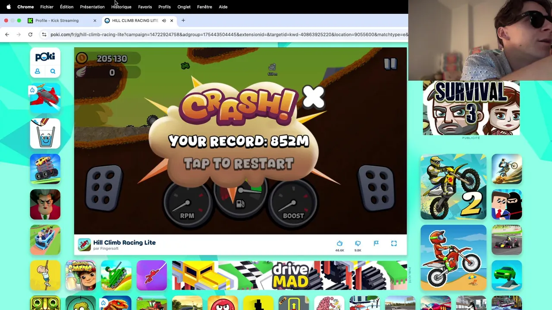Open the Poki search magnifier icon

click(x=53, y=71)
